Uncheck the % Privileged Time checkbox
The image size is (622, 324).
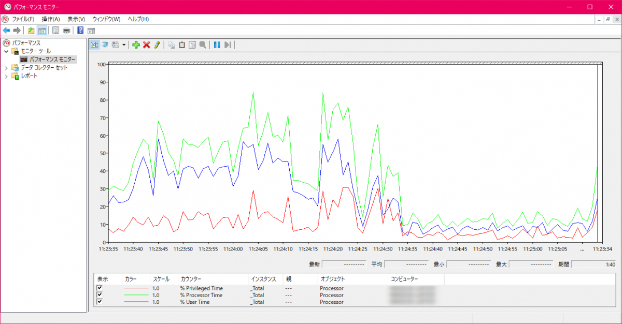click(100, 288)
